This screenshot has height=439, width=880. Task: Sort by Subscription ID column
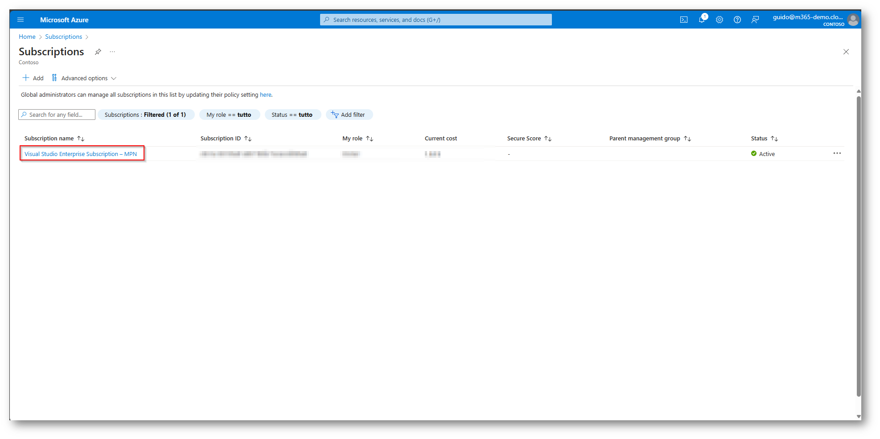tap(226, 139)
